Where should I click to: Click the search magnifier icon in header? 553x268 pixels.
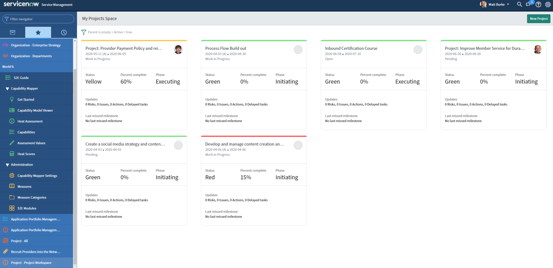pos(519,5)
